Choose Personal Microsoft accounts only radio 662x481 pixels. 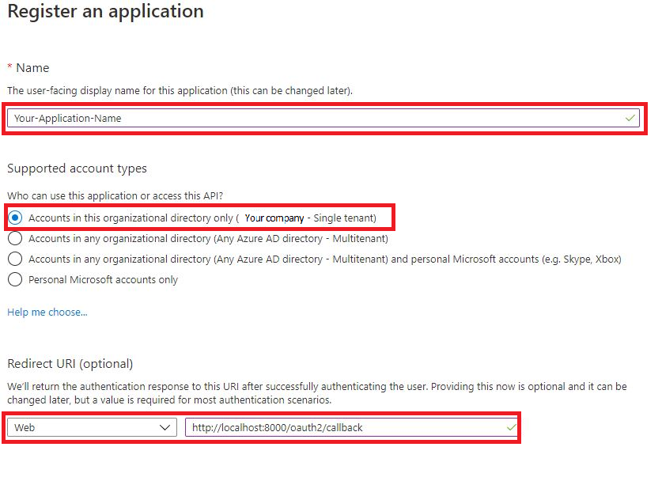pos(15,279)
